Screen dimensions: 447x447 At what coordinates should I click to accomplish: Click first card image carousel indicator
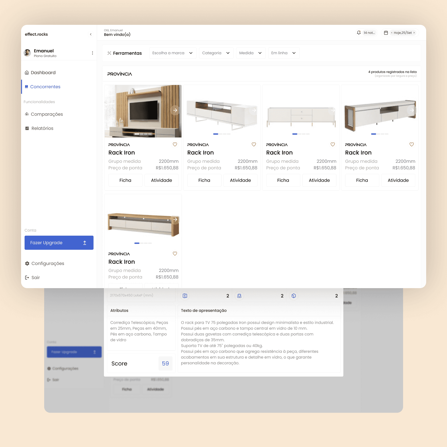click(143, 134)
